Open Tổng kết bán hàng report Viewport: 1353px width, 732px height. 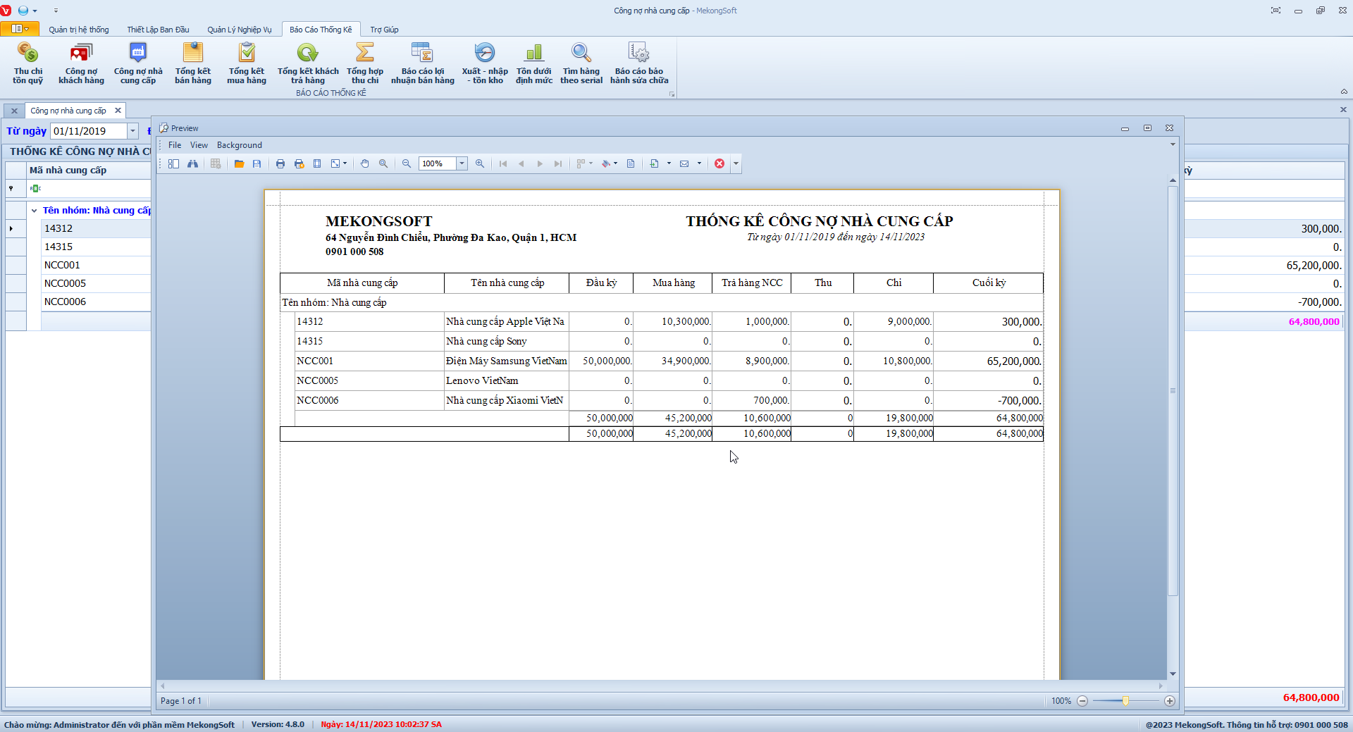[x=192, y=63]
